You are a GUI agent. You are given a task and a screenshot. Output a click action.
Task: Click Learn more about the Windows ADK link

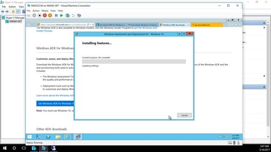point(55,95)
